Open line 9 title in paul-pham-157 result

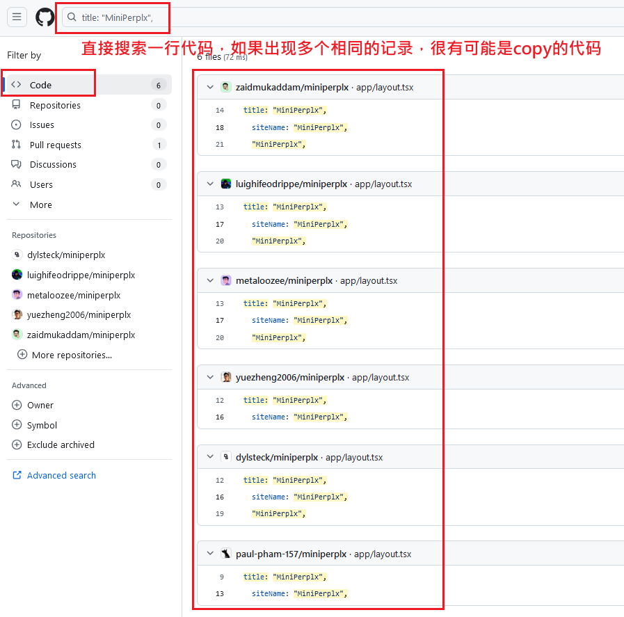tap(285, 577)
